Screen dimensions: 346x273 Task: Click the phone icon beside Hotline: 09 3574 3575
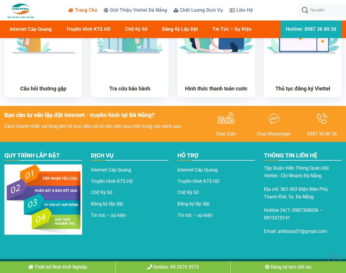(150, 267)
